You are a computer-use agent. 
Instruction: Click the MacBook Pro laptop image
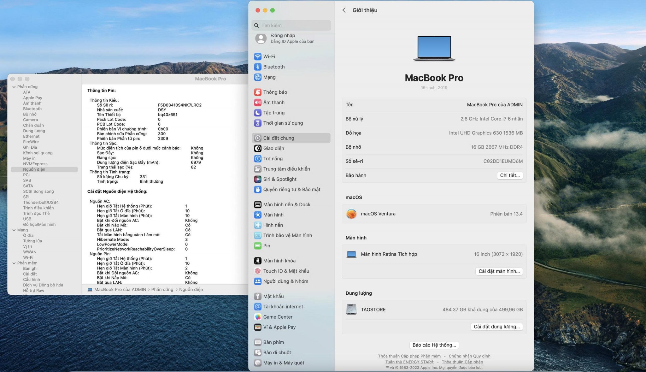[434, 48]
